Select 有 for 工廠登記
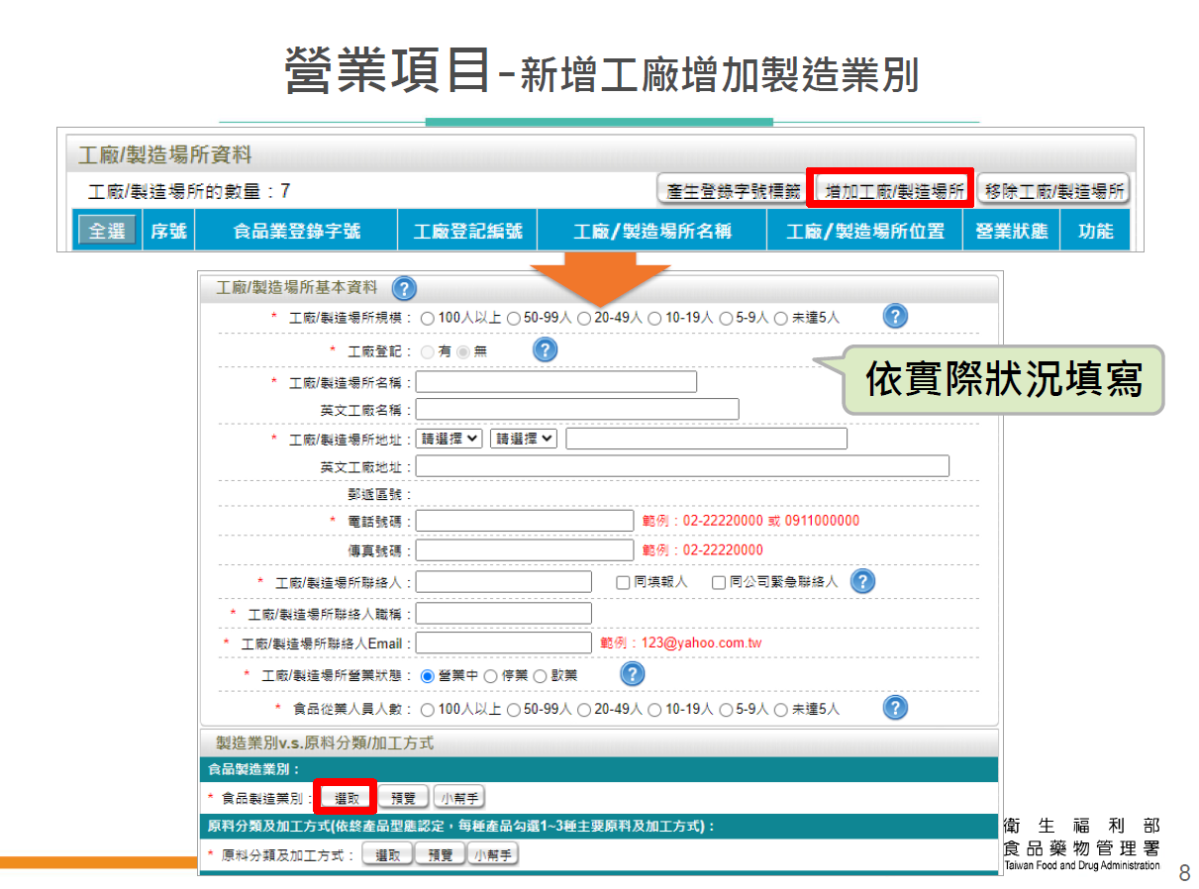 click(427, 351)
